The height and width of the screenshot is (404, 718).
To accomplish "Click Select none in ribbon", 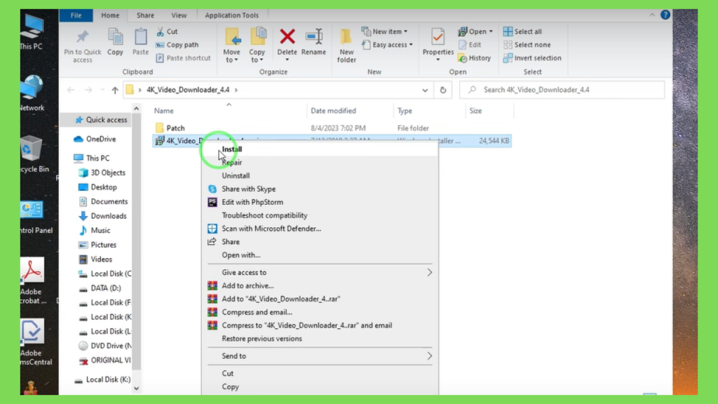I will click(527, 45).
